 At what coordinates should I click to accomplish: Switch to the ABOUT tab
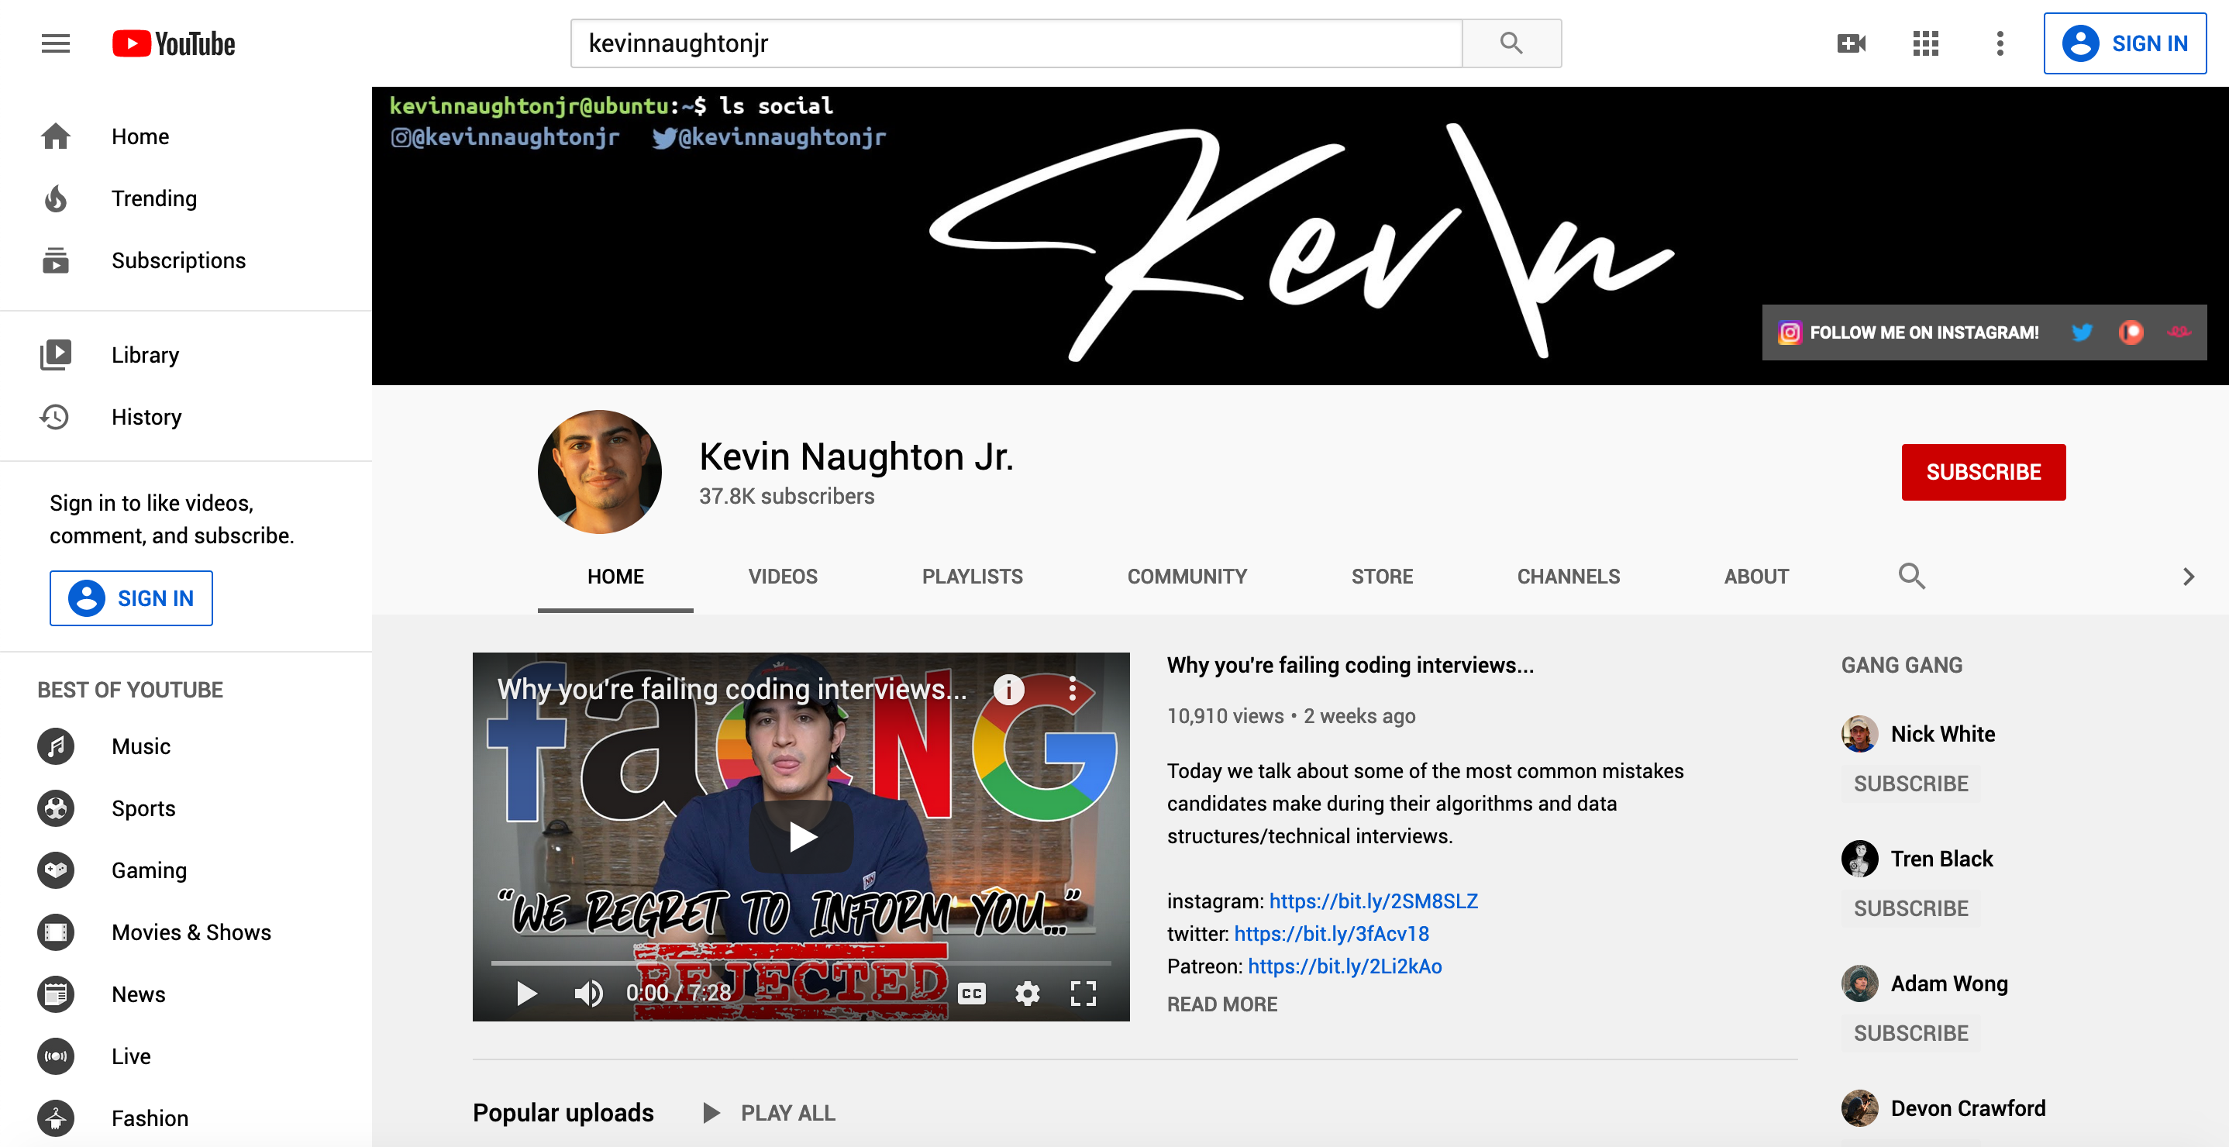1755,576
